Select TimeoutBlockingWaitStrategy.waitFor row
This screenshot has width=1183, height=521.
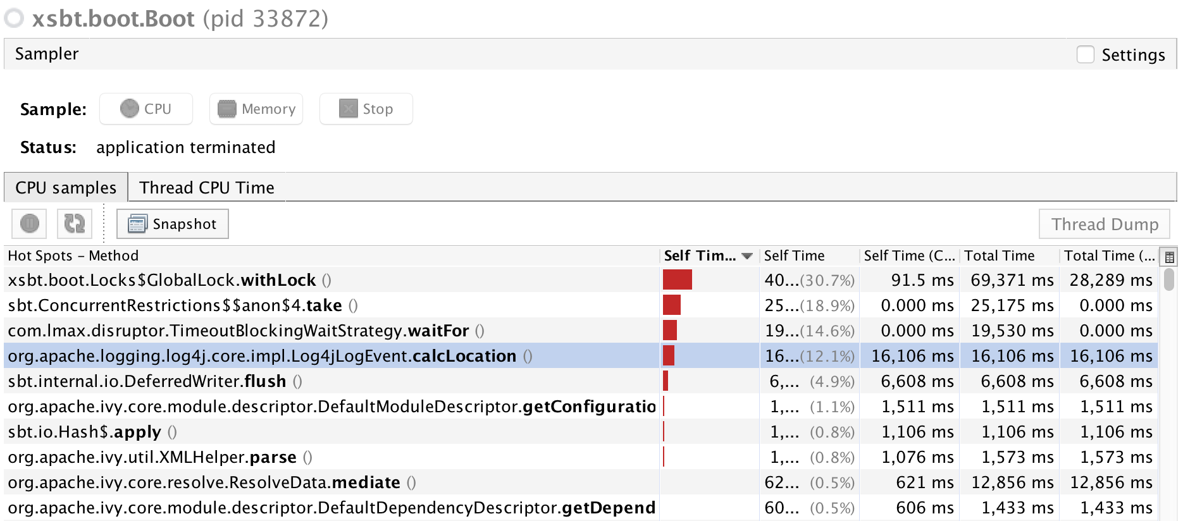[x=581, y=331]
